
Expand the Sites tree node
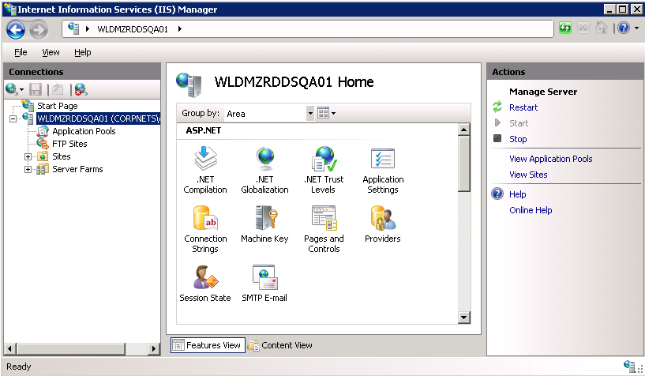pyautogui.click(x=28, y=156)
